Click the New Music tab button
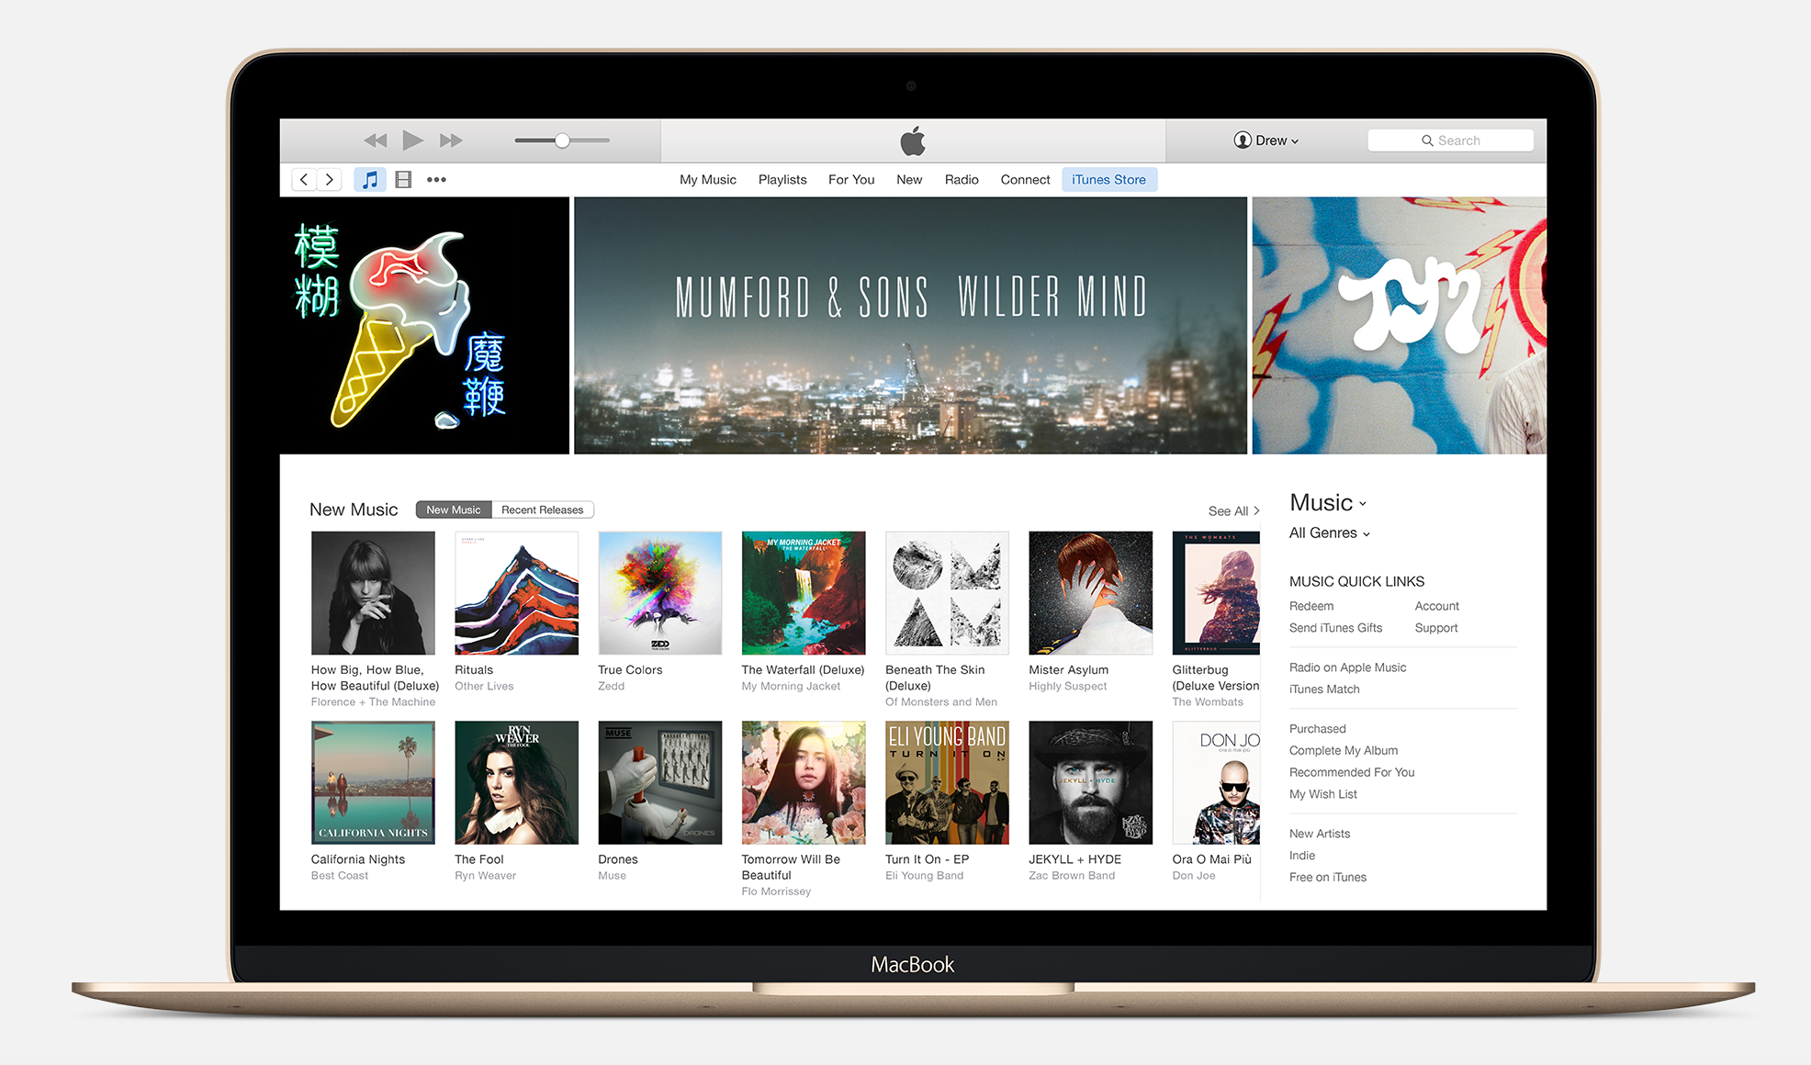 click(456, 510)
